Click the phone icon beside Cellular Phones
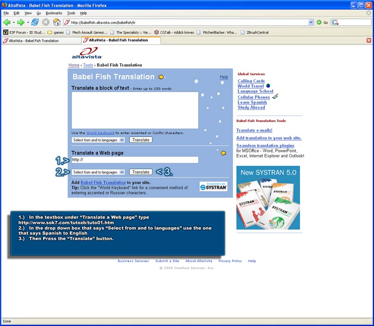The width and height of the screenshot is (374, 326). (275, 96)
